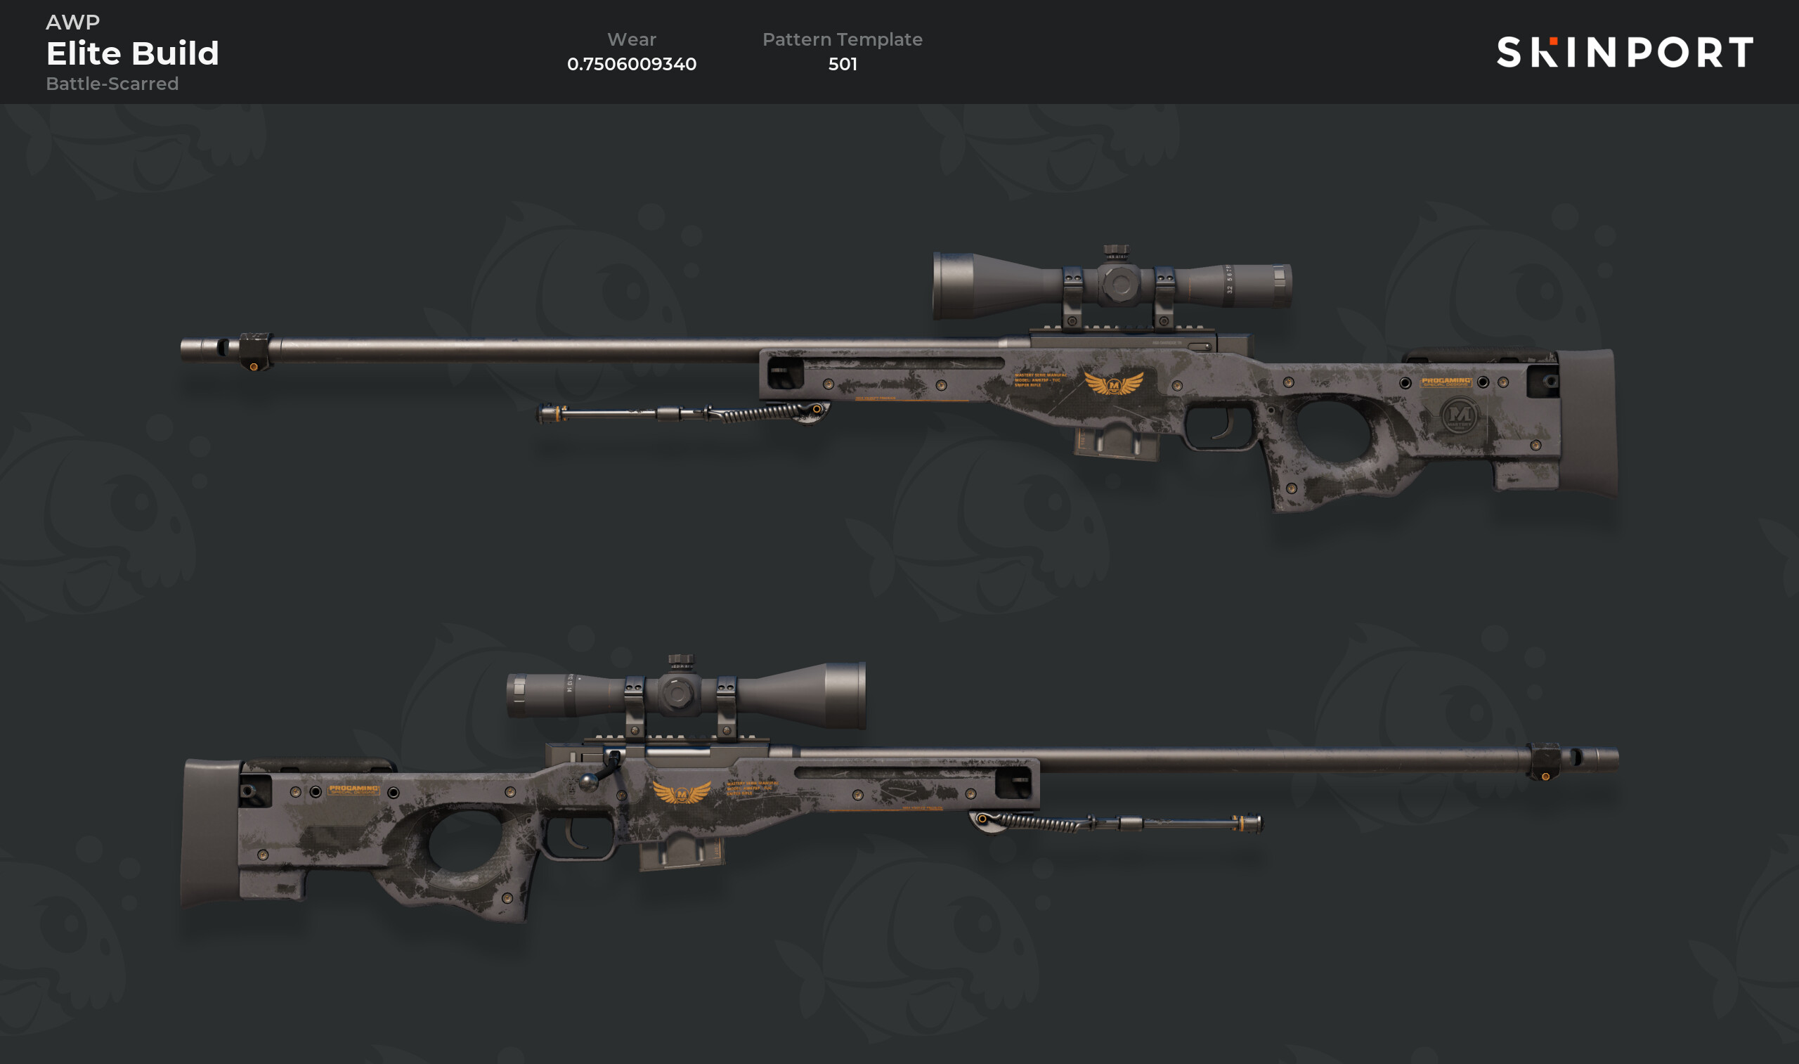The width and height of the screenshot is (1799, 1064).
Task: Select the wear value 0.7506009340
Action: 632,64
